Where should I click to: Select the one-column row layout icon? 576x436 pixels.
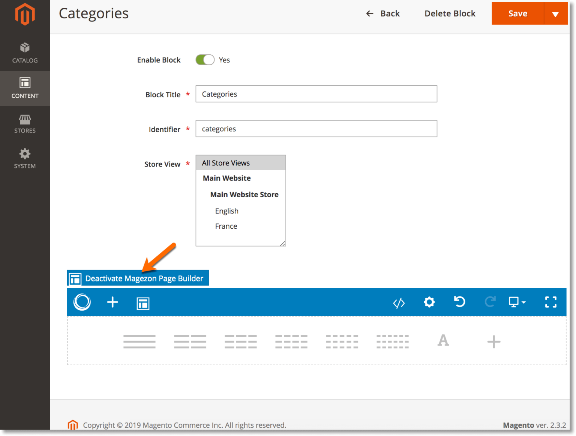pos(139,341)
